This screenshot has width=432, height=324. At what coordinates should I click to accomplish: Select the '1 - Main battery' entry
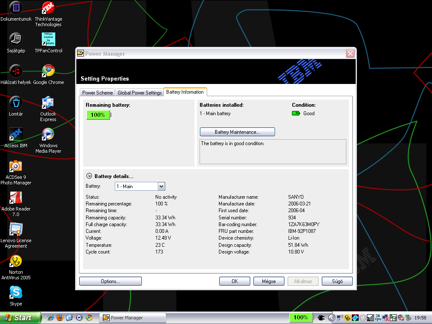215,113
